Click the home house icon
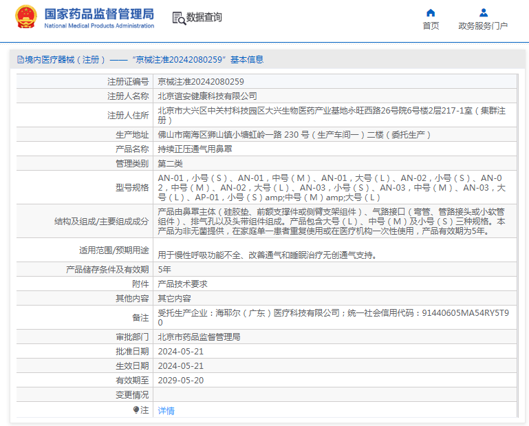 coord(431,13)
